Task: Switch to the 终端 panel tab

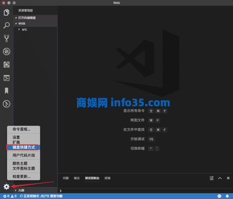Action: [107, 178]
